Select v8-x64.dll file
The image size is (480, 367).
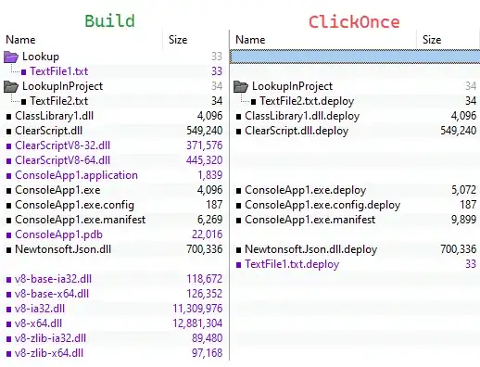click(x=38, y=323)
